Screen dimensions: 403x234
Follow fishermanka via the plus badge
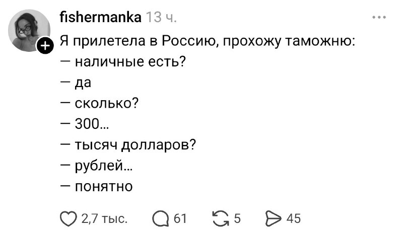coord(44,46)
